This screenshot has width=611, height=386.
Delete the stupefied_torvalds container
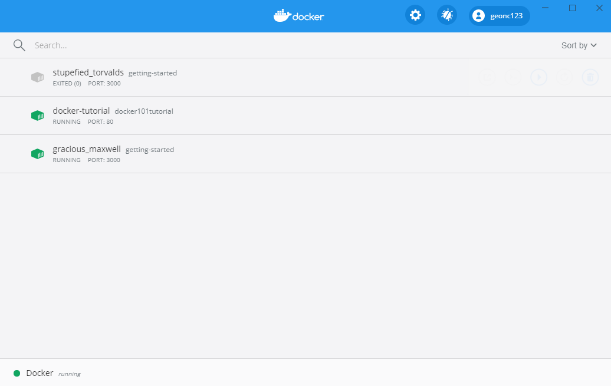(590, 77)
